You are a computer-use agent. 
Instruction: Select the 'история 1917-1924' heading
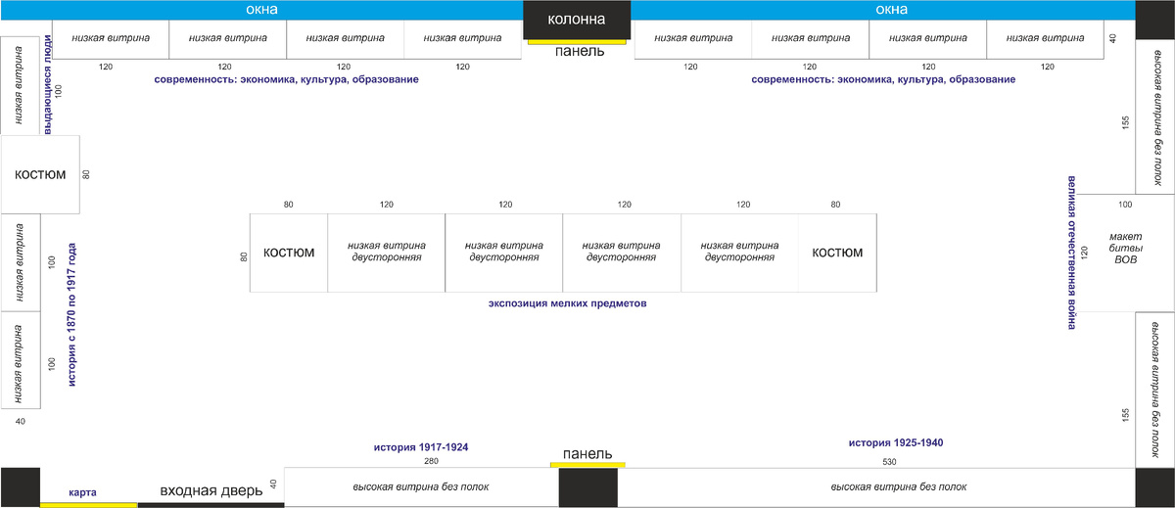(421, 446)
